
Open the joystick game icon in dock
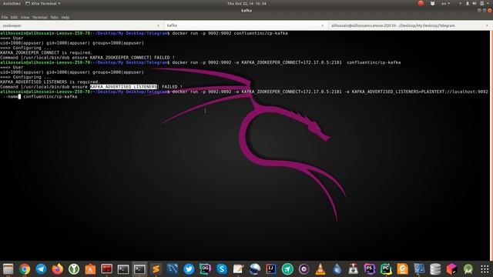pos(353,269)
